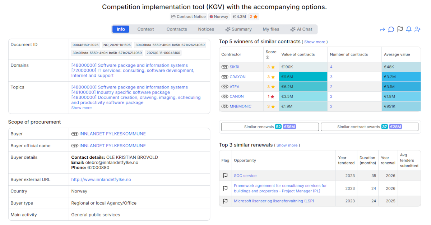Click the star rating badge under title
This screenshot has width=431, height=225.
254,16
